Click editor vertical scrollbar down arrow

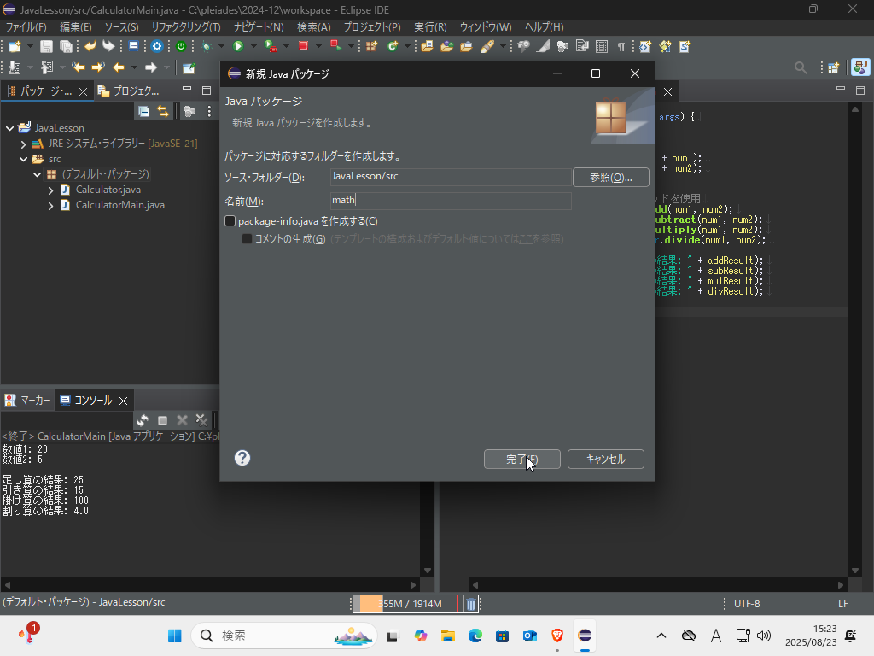click(855, 571)
